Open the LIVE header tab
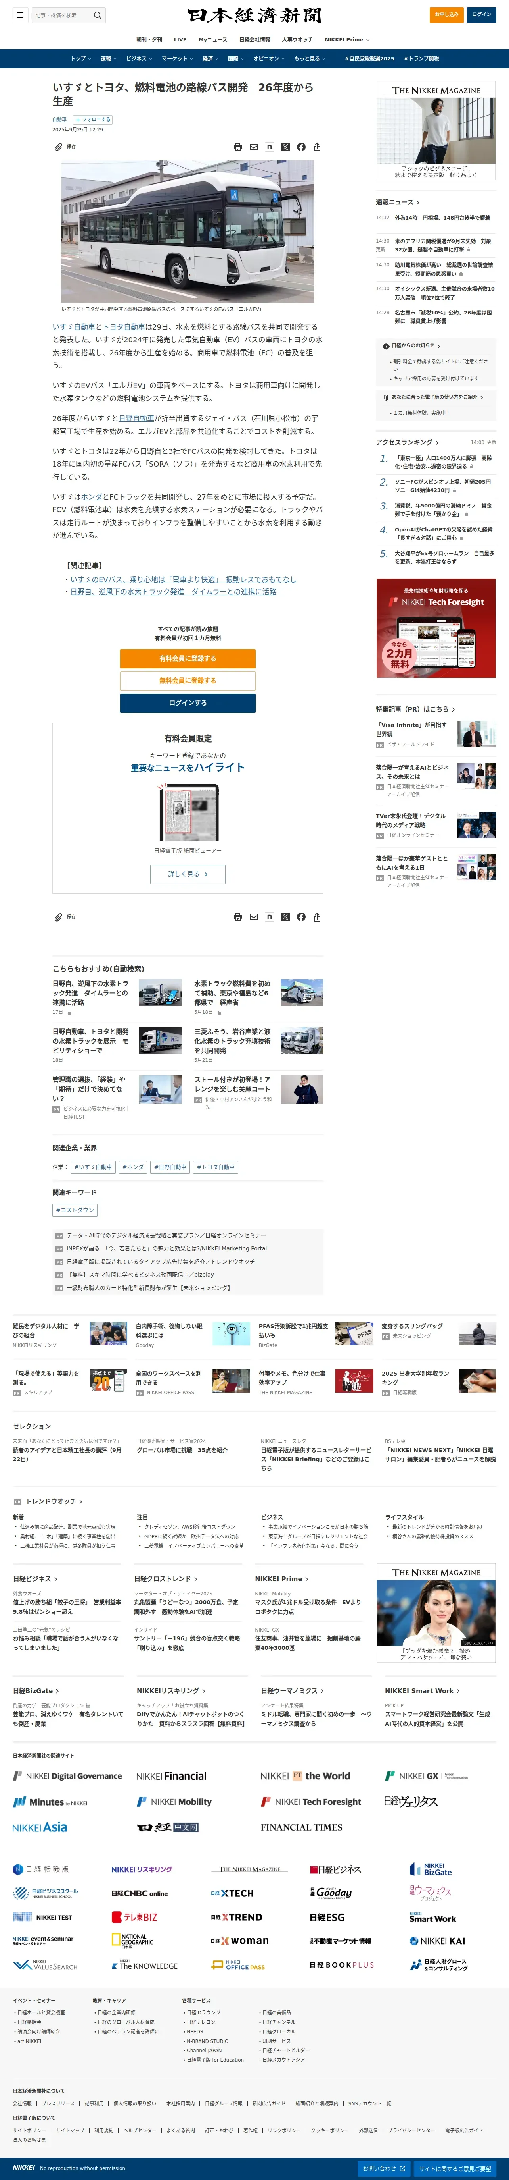 (x=180, y=39)
